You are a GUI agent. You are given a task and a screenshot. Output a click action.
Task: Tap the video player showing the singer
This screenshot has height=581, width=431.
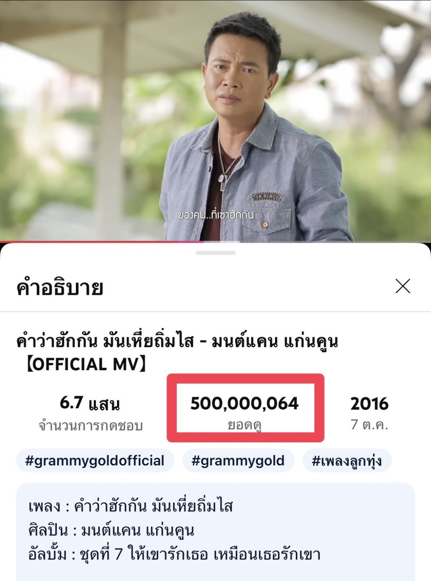click(x=215, y=121)
